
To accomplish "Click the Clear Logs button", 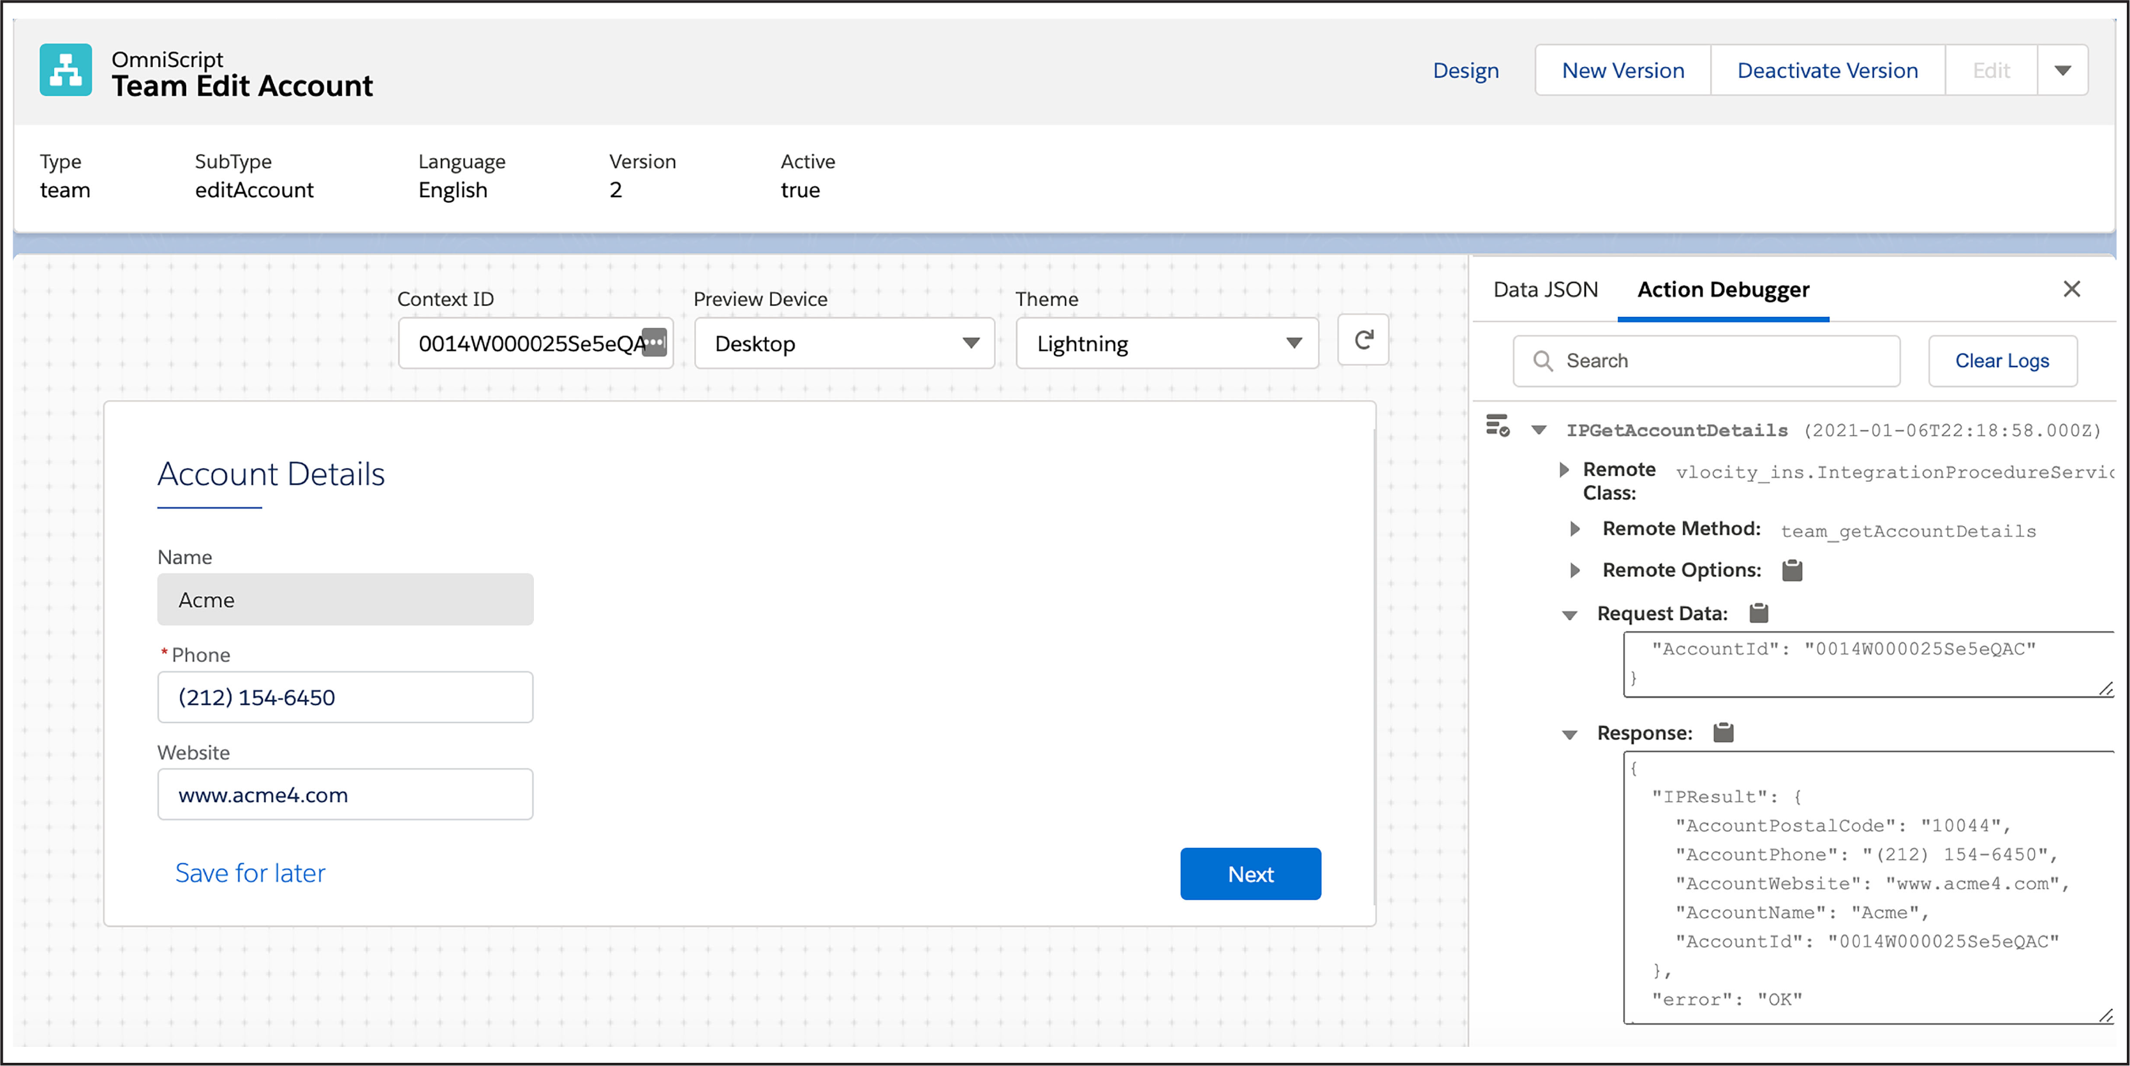I will click(x=2002, y=361).
